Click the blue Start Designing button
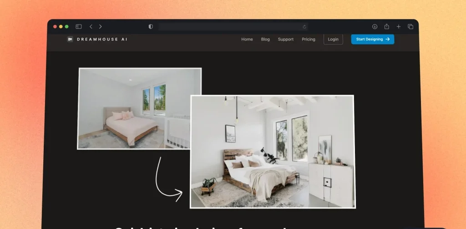The height and width of the screenshot is (229, 466). click(373, 39)
